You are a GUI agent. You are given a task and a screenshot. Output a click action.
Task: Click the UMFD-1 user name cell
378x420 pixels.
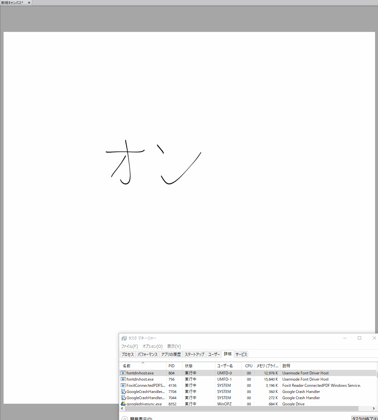(x=224, y=379)
